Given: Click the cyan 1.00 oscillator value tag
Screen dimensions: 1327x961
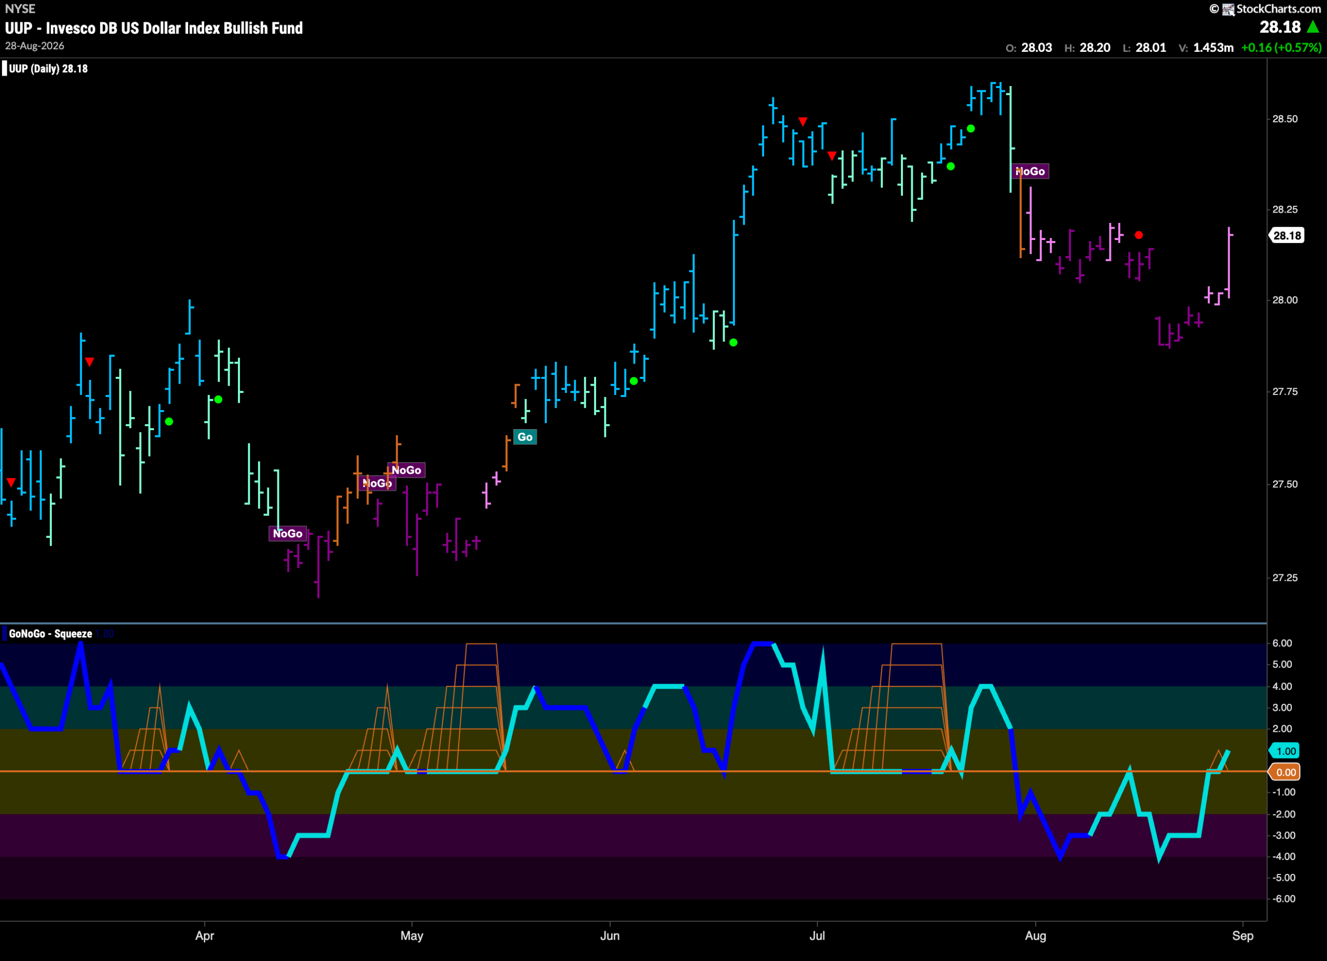Looking at the screenshot, I should (1286, 751).
